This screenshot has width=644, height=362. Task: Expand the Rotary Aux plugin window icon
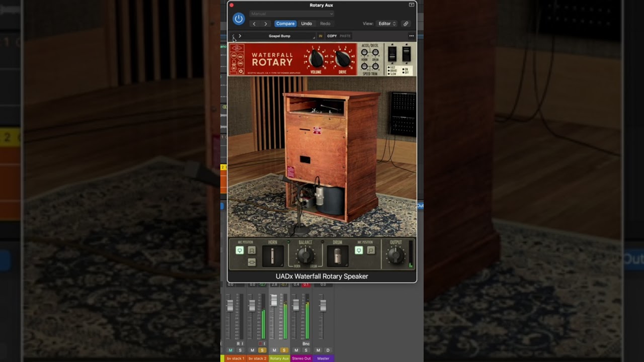point(411,5)
